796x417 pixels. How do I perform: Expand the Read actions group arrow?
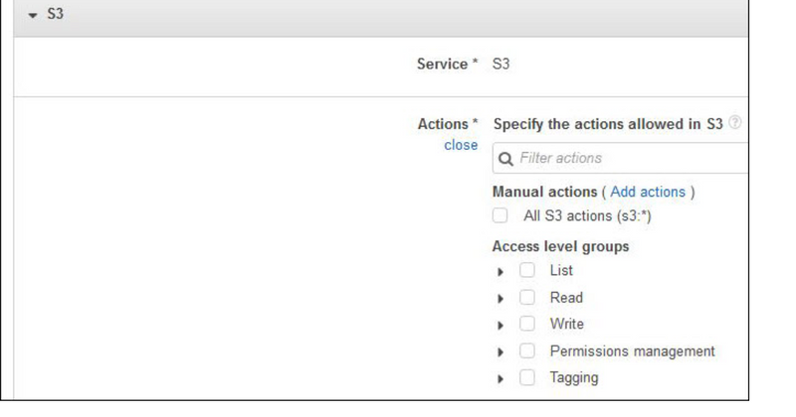tap(500, 298)
